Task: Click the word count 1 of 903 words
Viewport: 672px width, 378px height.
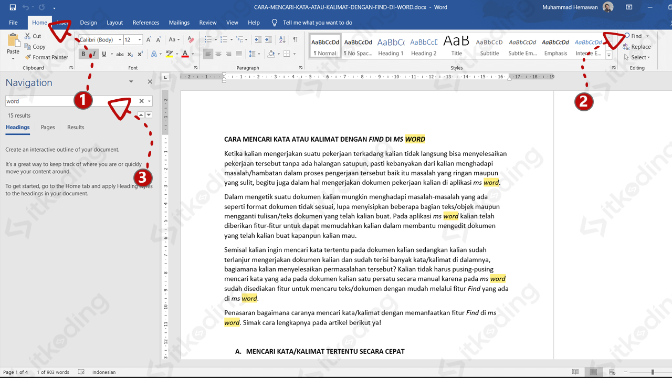Action: tap(53, 372)
